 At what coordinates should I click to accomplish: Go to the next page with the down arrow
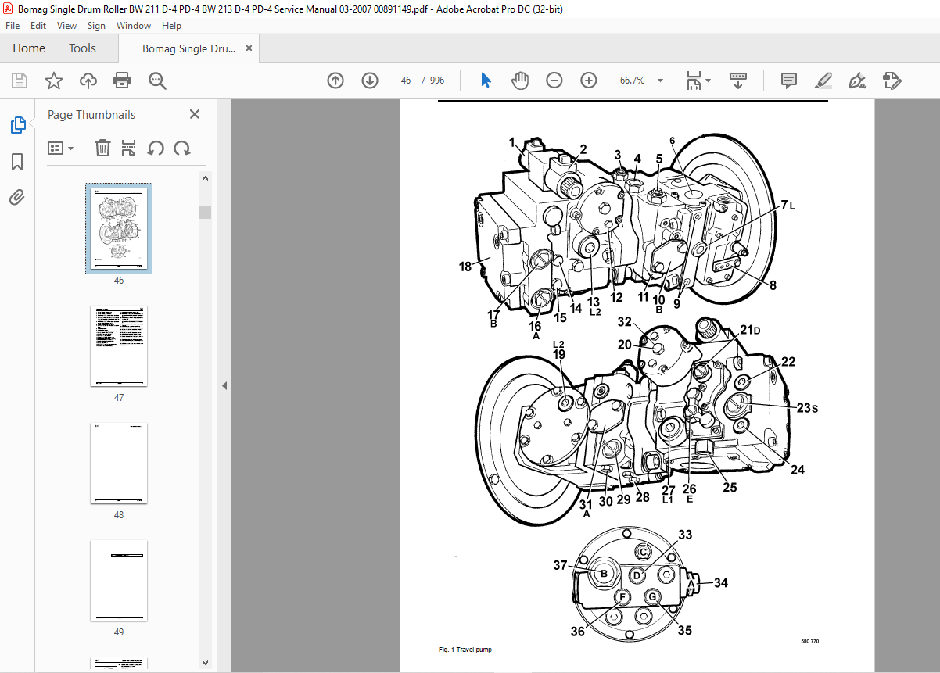tap(370, 81)
